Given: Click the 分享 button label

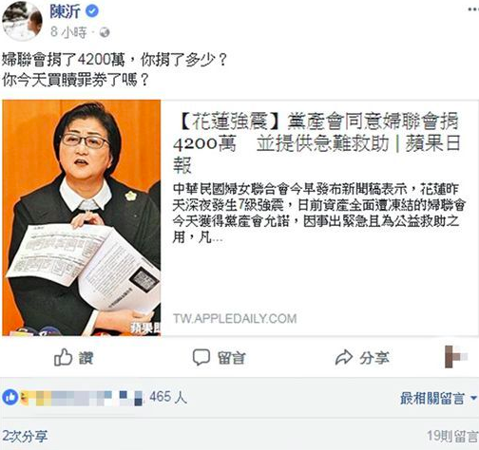Looking at the screenshot, I should tap(374, 358).
